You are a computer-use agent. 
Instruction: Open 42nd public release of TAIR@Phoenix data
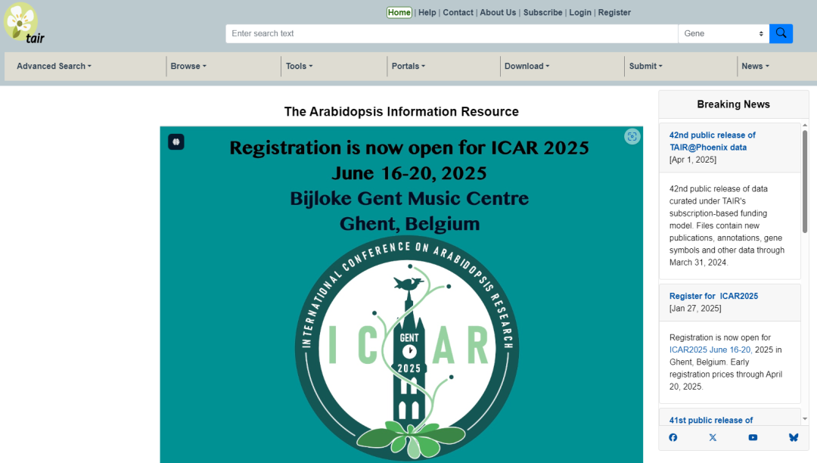[713, 141]
